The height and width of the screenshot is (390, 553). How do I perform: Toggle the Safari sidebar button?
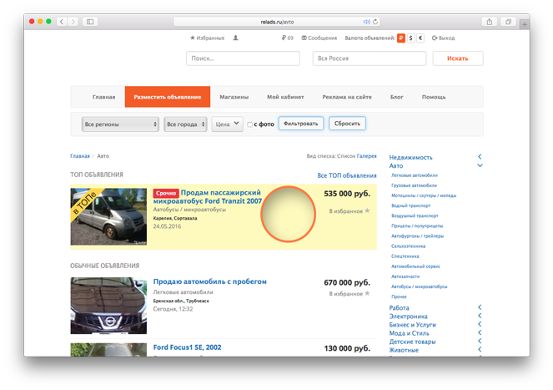click(x=90, y=22)
